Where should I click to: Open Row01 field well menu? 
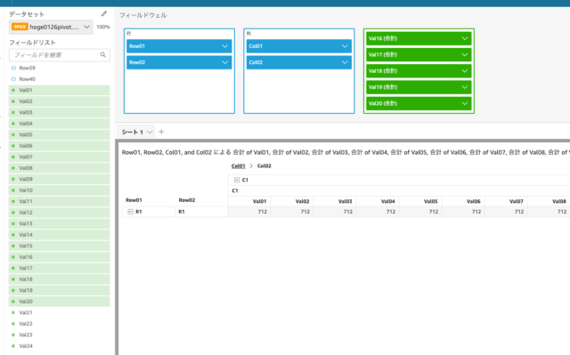(x=225, y=46)
